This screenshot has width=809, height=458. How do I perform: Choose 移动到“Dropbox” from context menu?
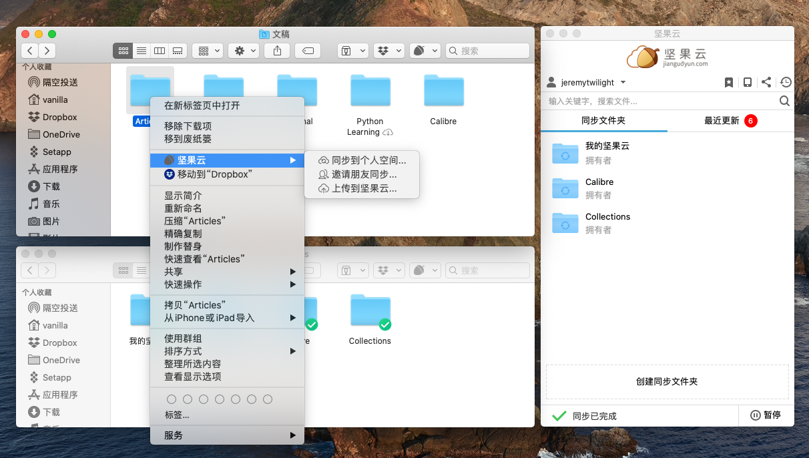[227, 174]
